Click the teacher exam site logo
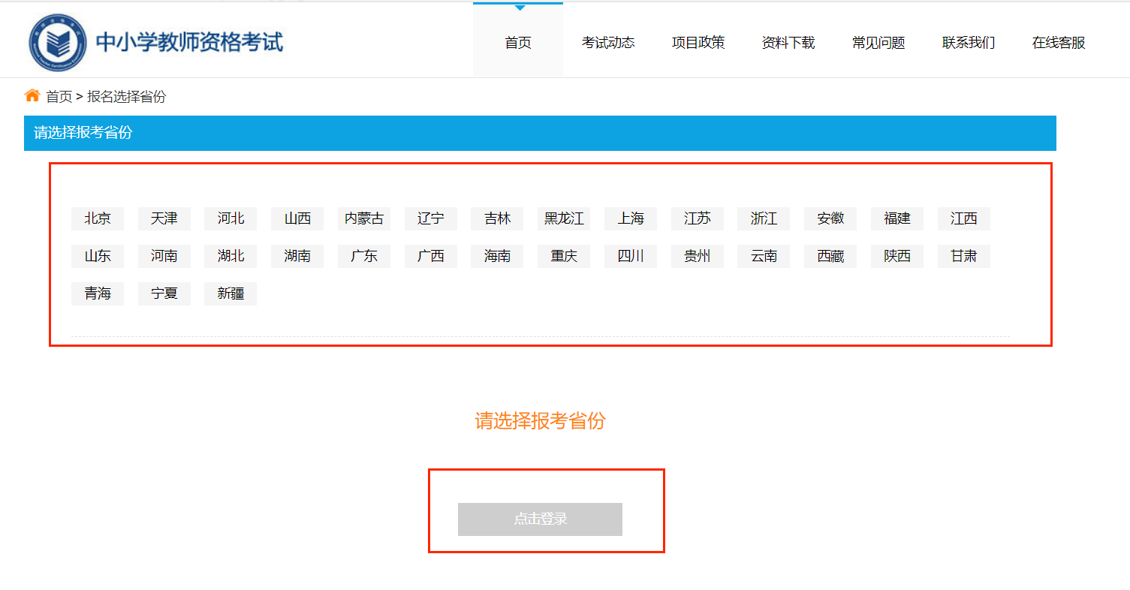Image resolution: width=1130 pixels, height=590 pixels. click(x=58, y=43)
